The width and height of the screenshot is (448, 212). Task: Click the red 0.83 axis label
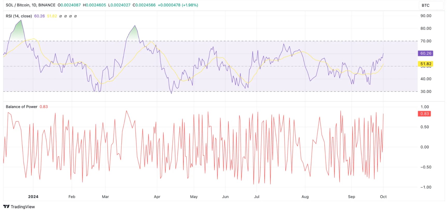424,114
